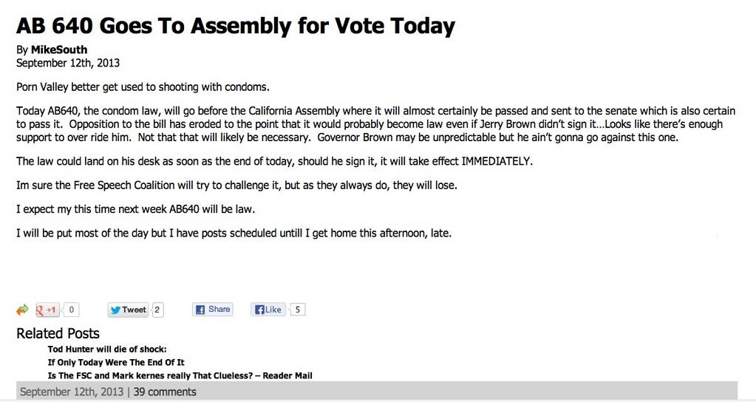
Task: Open the article title heading link
Action: (x=235, y=26)
